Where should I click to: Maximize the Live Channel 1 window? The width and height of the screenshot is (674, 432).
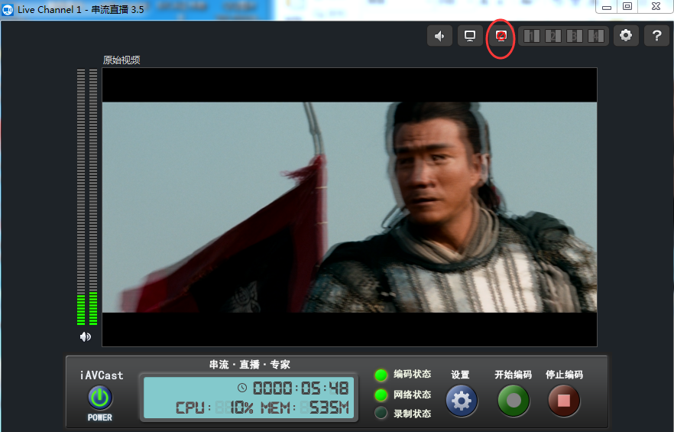(627, 6)
